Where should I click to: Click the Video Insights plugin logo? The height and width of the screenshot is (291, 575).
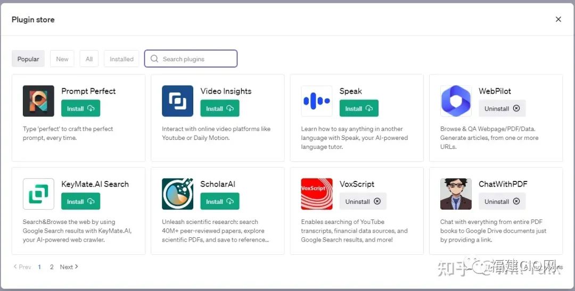177,101
